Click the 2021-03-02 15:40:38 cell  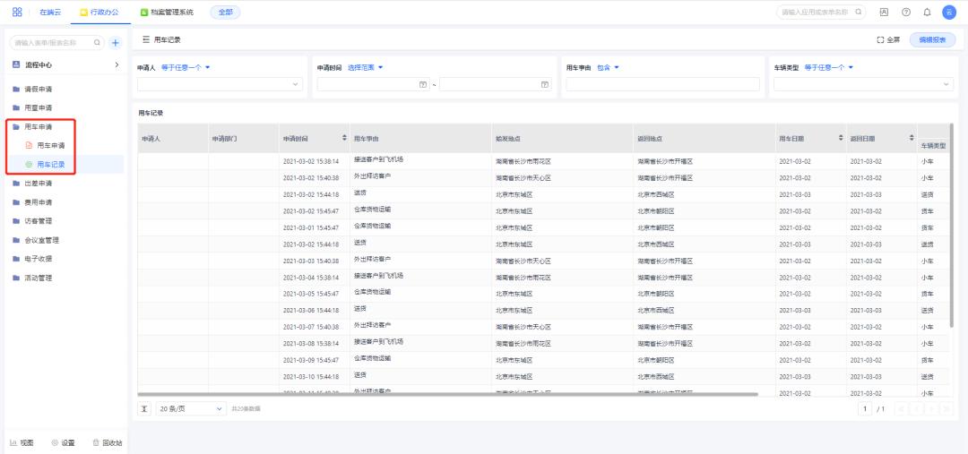point(315,177)
